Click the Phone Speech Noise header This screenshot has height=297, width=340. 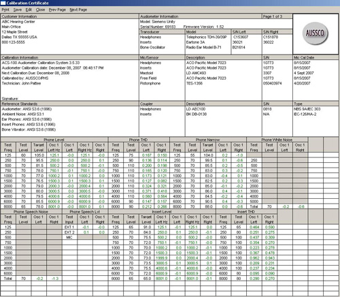pyautogui.click(x=31, y=212)
